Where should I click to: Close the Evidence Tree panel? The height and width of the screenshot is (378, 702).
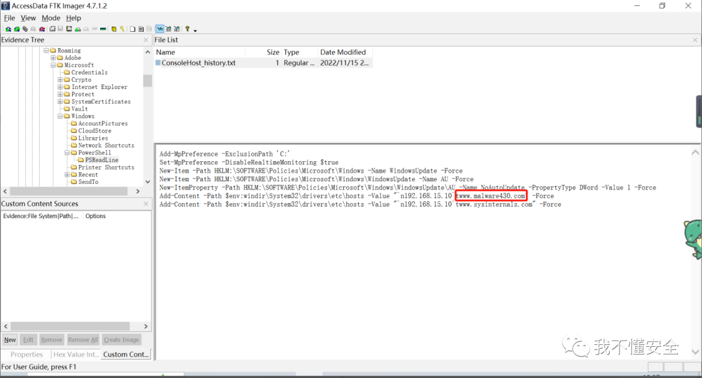[146, 40]
